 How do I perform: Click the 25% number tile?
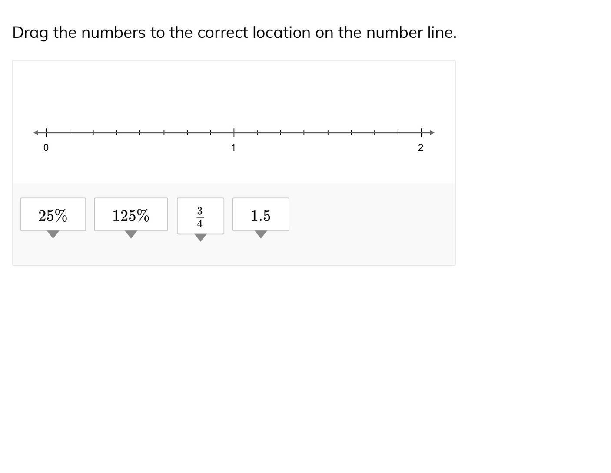[53, 215]
